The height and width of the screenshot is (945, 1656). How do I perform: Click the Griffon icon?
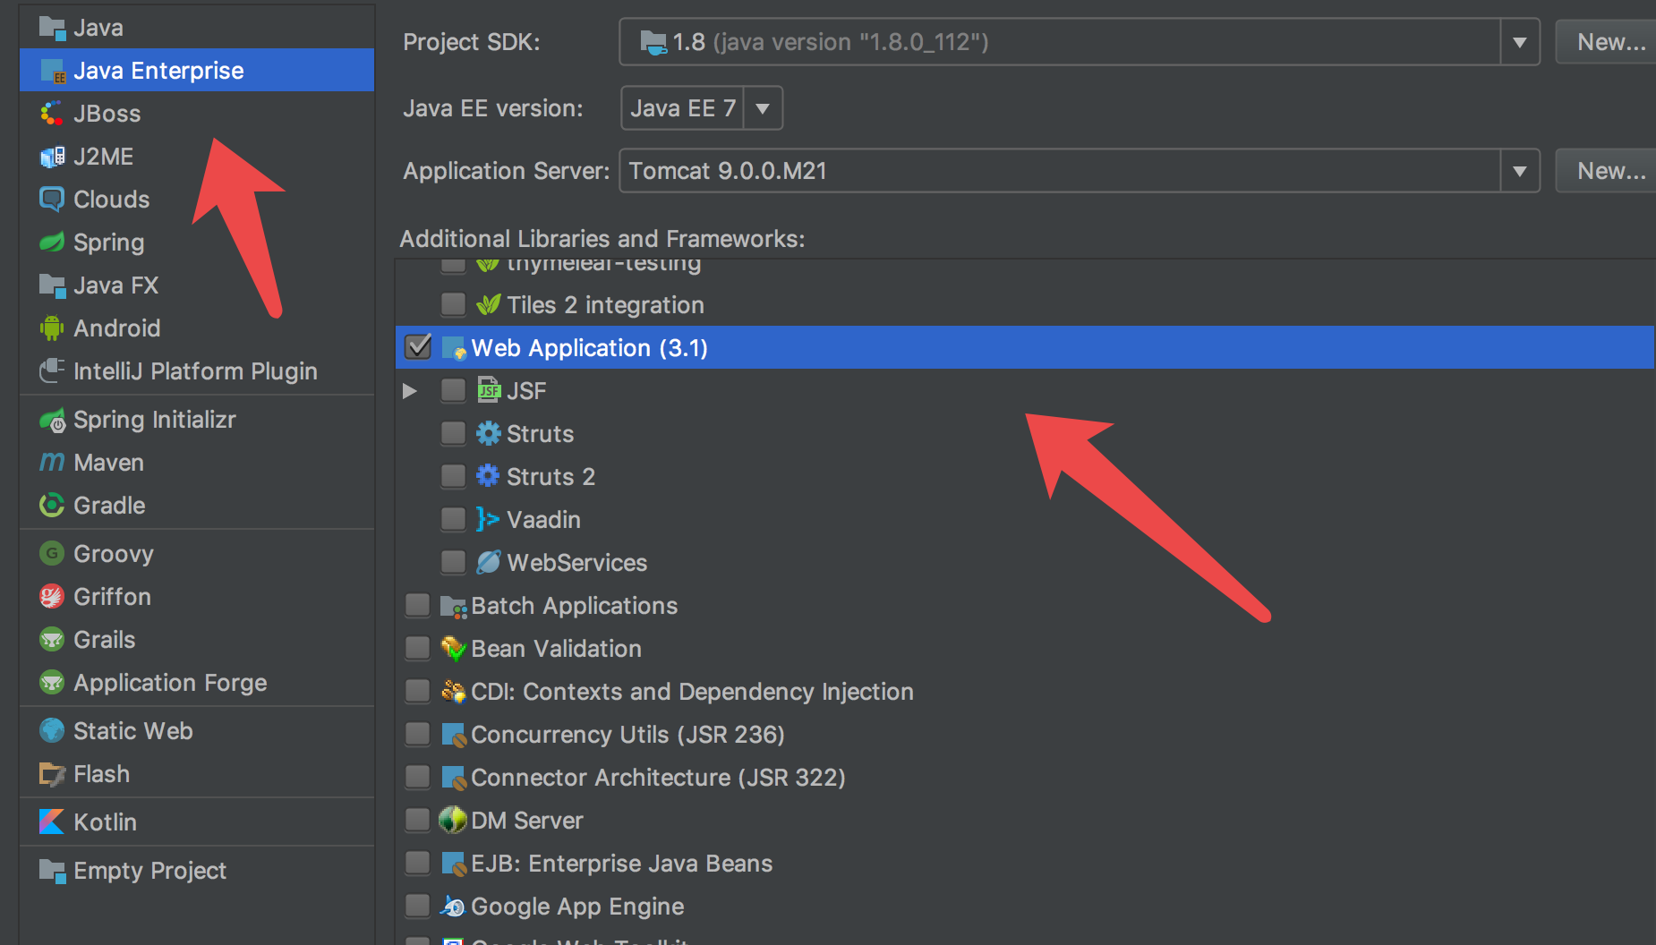(52, 596)
